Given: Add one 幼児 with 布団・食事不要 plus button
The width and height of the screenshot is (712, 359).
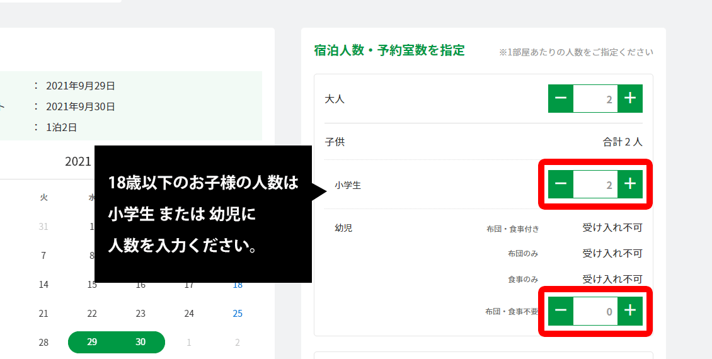Looking at the screenshot, I should [x=629, y=311].
